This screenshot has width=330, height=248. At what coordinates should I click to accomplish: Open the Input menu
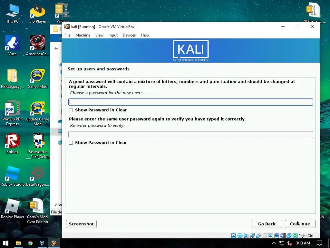(113, 35)
